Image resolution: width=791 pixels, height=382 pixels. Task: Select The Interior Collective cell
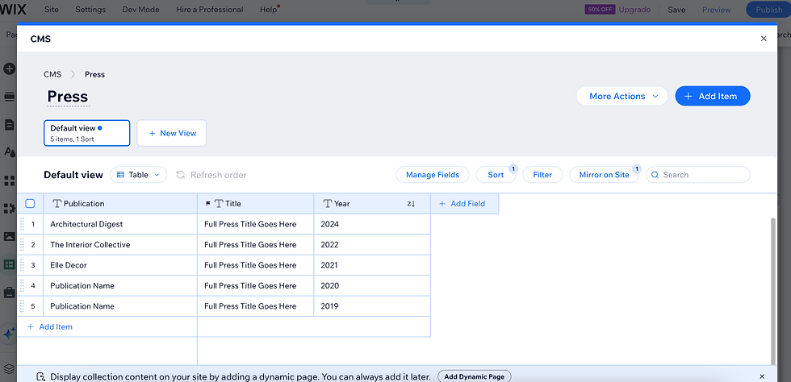pos(120,244)
